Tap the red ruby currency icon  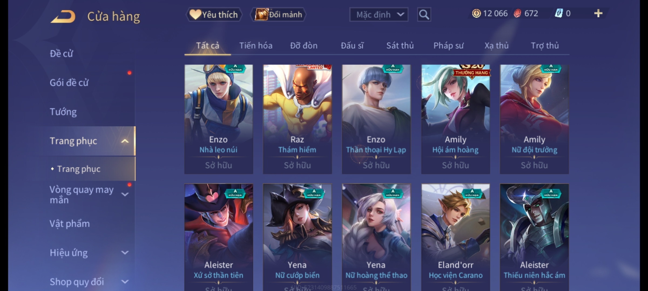517,13
